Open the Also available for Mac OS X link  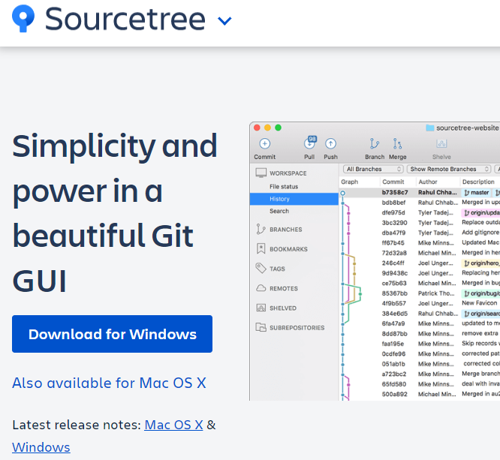click(x=109, y=383)
